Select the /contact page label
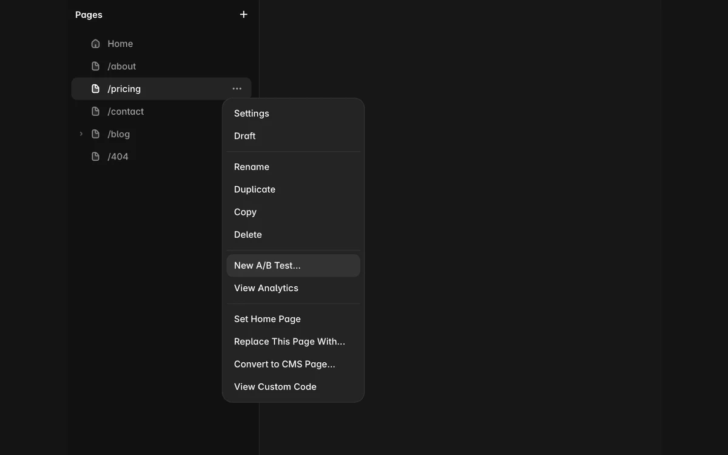The height and width of the screenshot is (455, 728). [x=126, y=111]
